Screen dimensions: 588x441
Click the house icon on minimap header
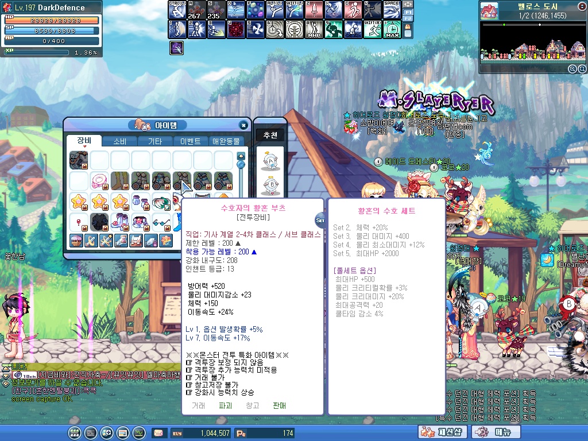coord(489,10)
